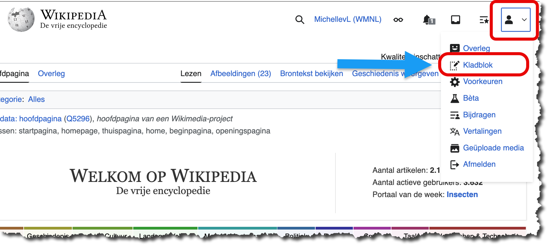Open Bijdragen from user menu
Screen dimensions: 548x245
click(479, 115)
